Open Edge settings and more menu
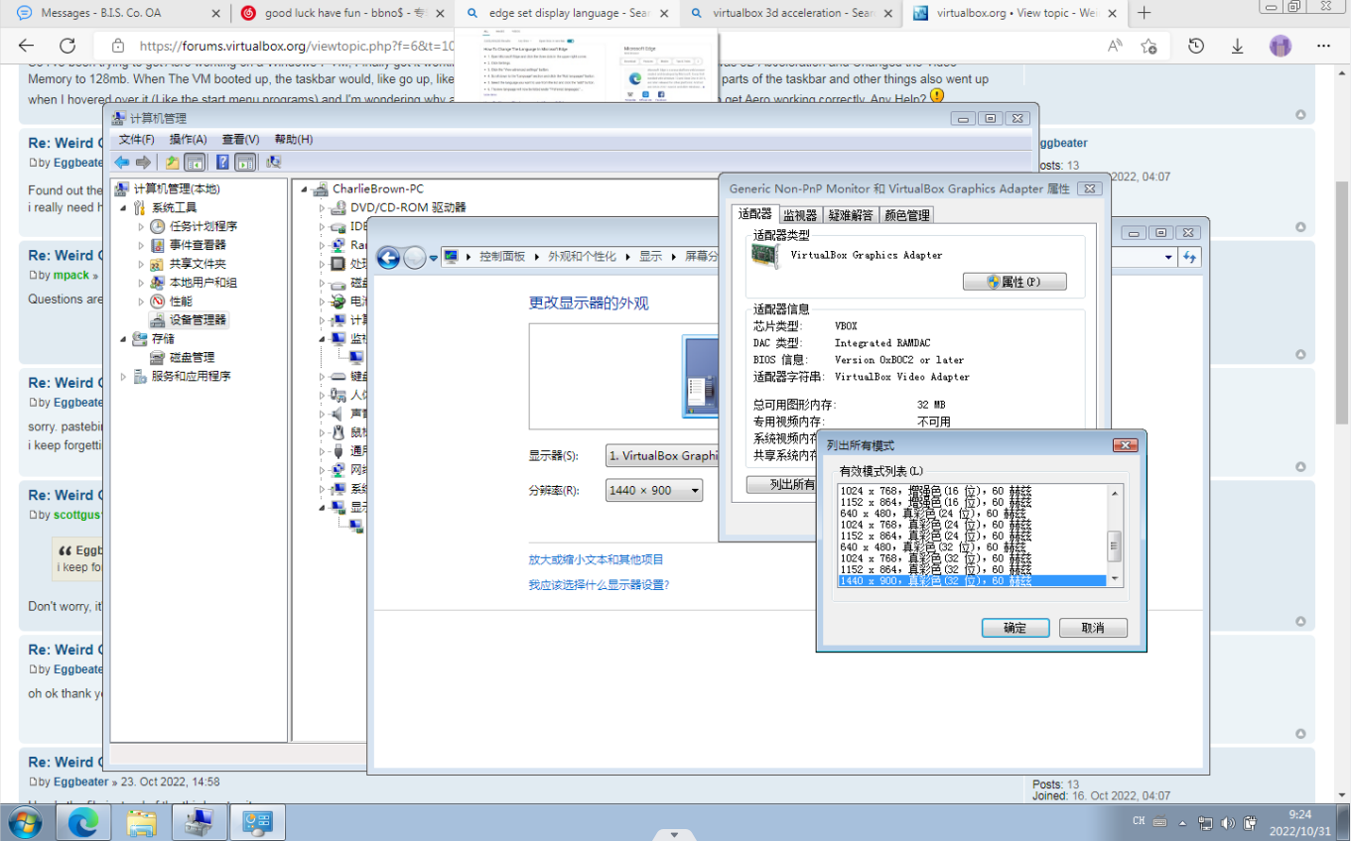The width and height of the screenshot is (1351, 841). coord(1323,46)
